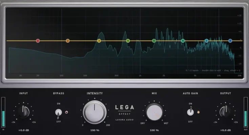Select EQ band node 4 (lime green)
The height and width of the screenshot is (135, 249).
tap(128, 41)
